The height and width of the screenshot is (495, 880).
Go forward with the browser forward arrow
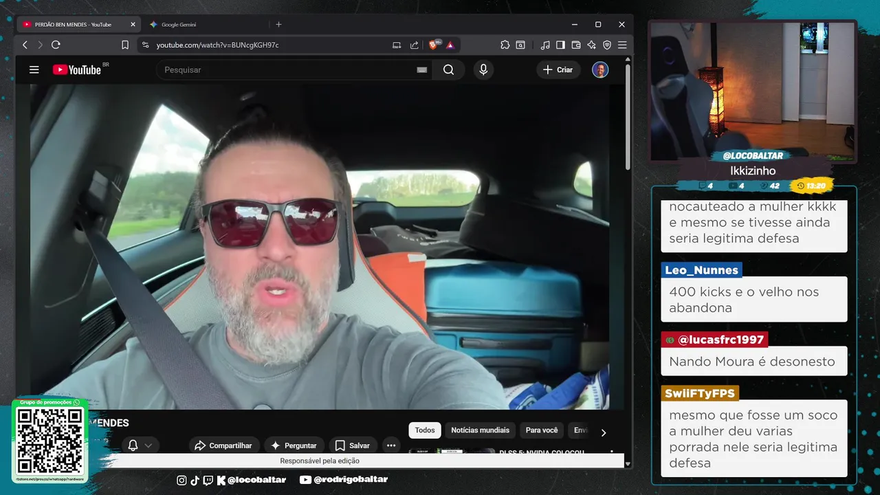40,45
